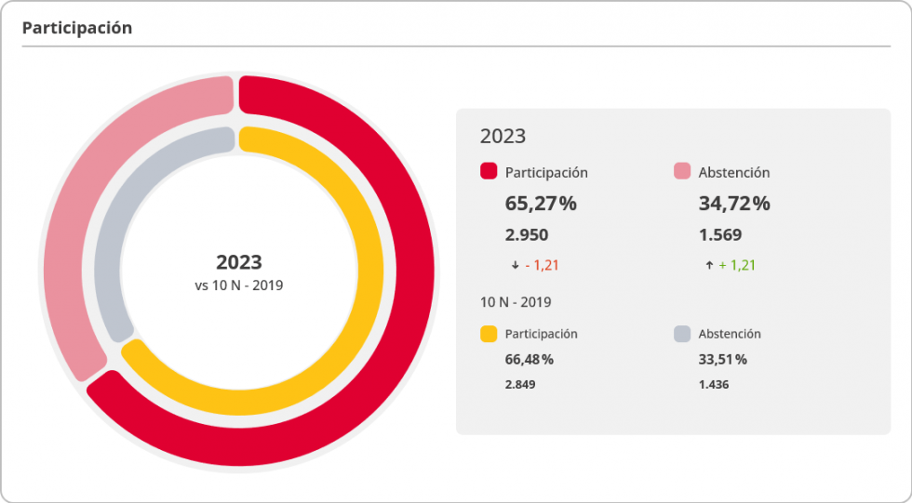Click the red 2023 Participación legend swatch
Screen dimensions: 912x503
click(x=489, y=171)
